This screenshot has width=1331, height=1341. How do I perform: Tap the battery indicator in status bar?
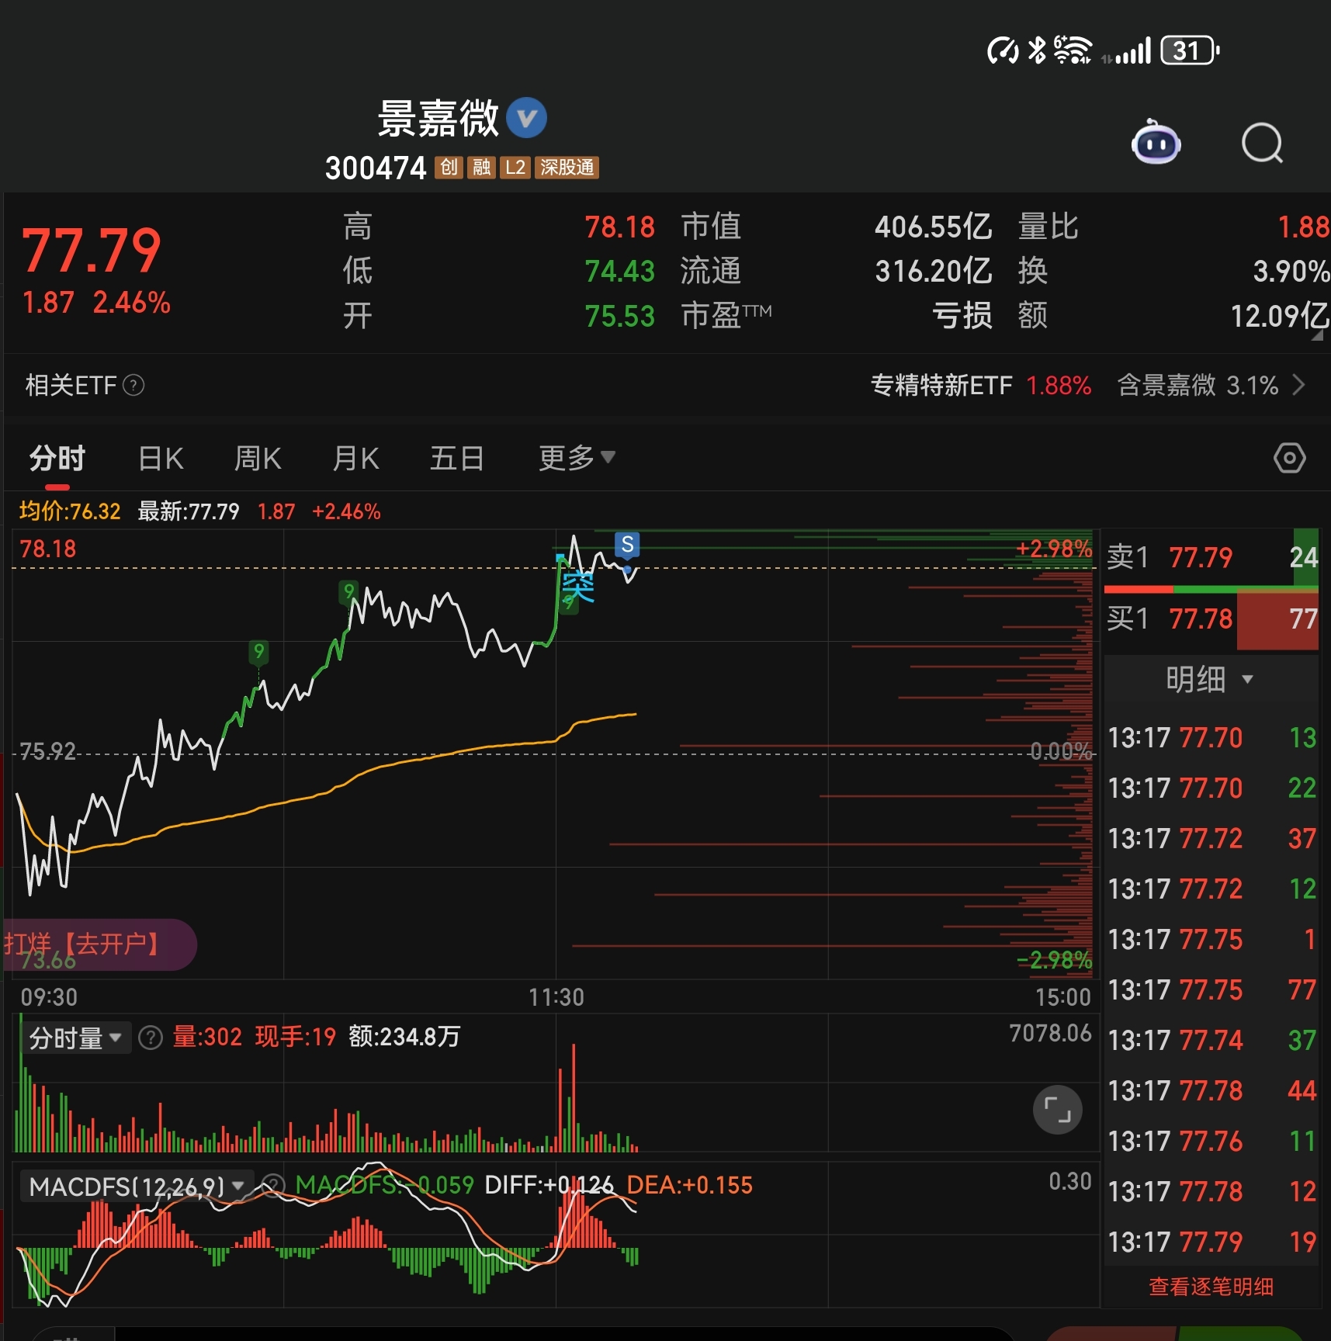coord(1190,50)
